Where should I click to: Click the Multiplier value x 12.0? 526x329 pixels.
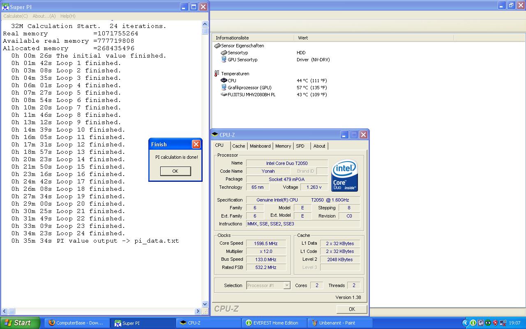[266, 251]
